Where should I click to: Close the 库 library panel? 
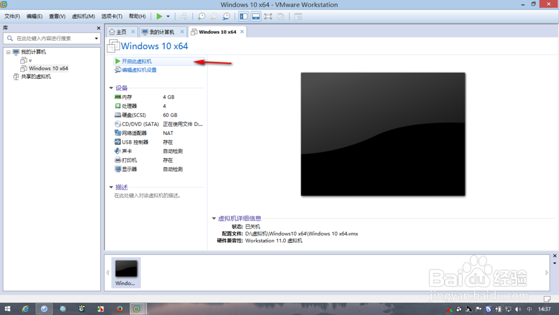(x=98, y=28)
